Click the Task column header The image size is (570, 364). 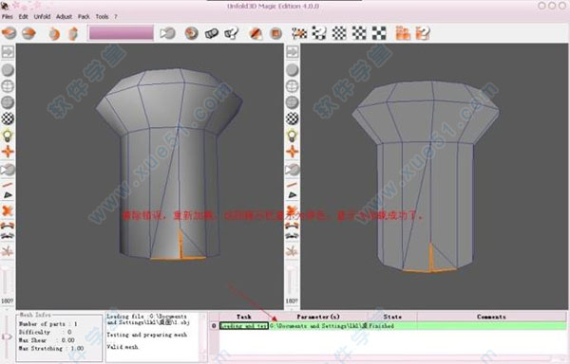243,317
